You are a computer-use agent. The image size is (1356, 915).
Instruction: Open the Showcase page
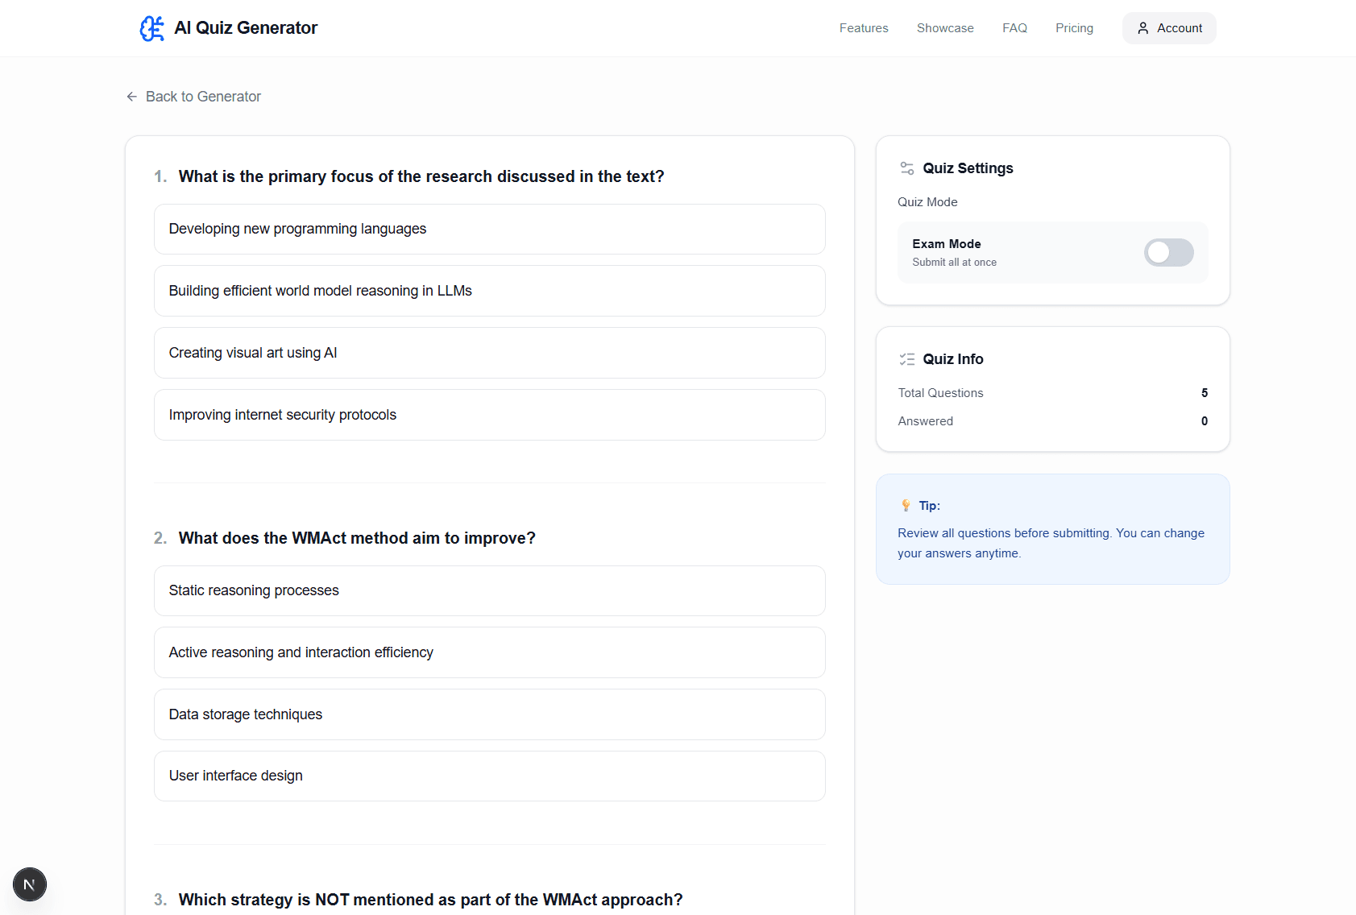pos(945,27)
